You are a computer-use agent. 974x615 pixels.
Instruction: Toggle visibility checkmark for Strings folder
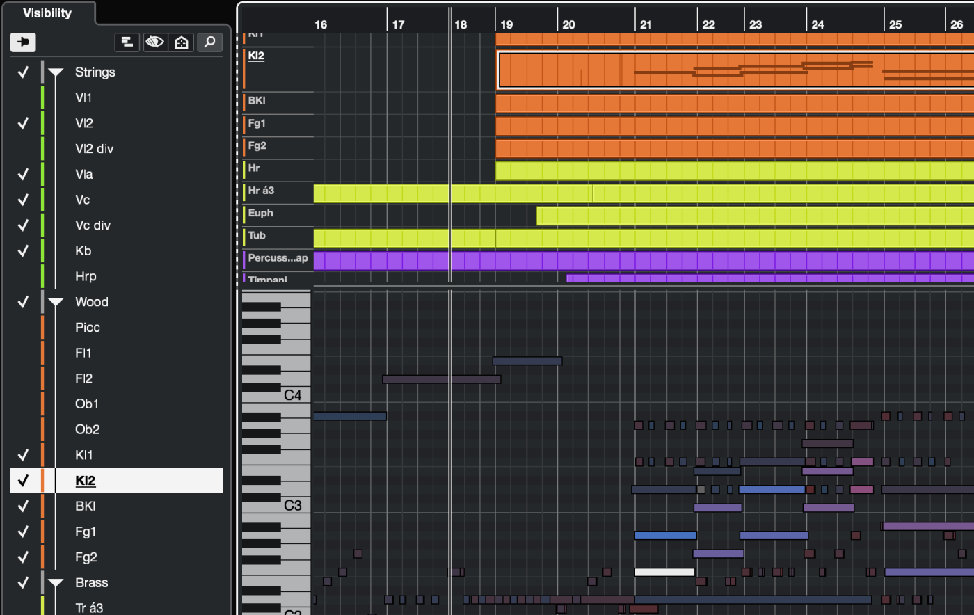[x=23, y=72]
